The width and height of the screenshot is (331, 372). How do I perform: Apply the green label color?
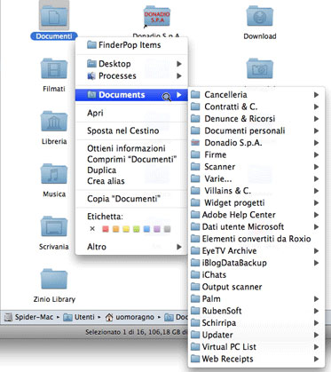coord(137,229)
